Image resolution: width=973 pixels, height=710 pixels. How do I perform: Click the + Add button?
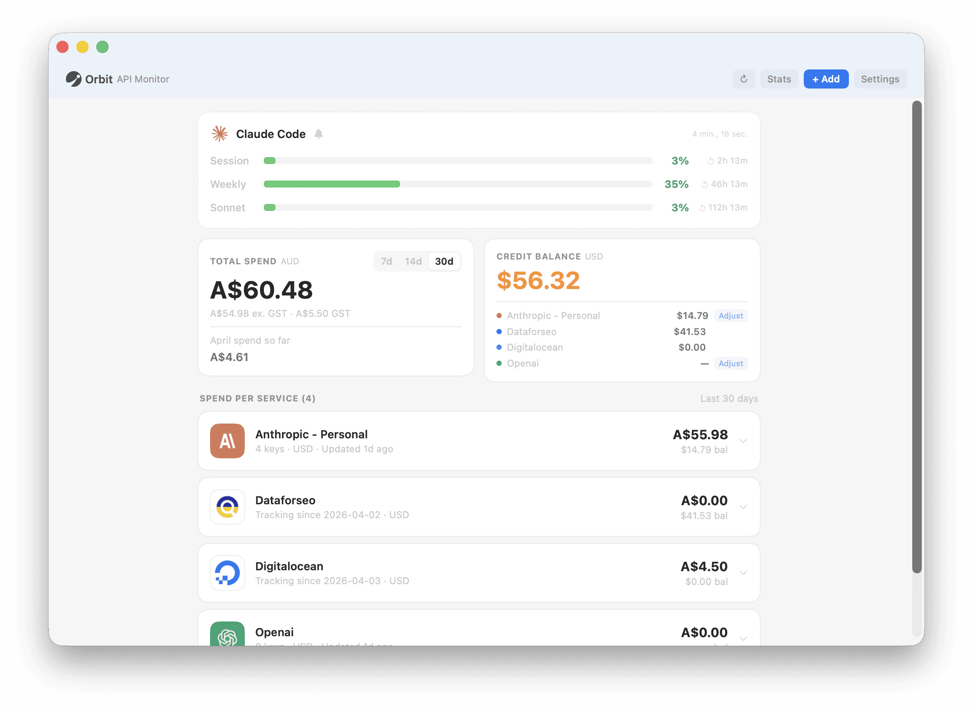tap(826, 79)
